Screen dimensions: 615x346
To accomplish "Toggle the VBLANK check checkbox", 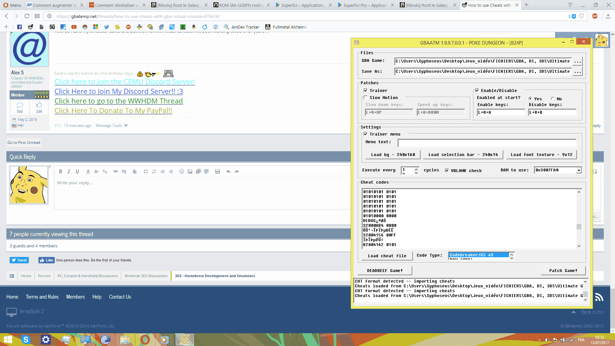I will pos(447,170).
